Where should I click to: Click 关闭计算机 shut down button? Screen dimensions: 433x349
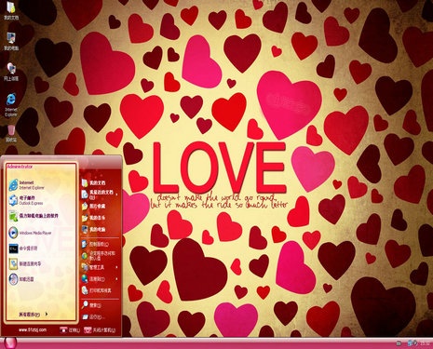point(100,330)
